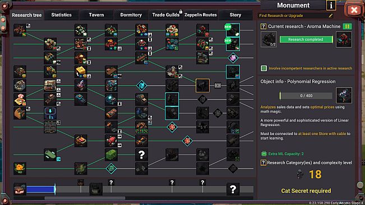
Task: Click the Monument info 'i' button
Action: point(331,5)
